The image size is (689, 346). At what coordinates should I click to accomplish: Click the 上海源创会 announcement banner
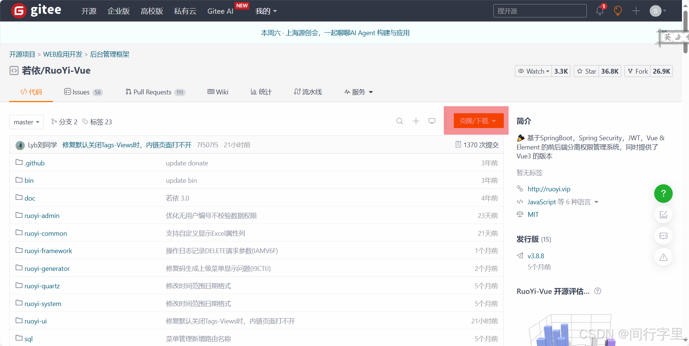pos(335,33)
